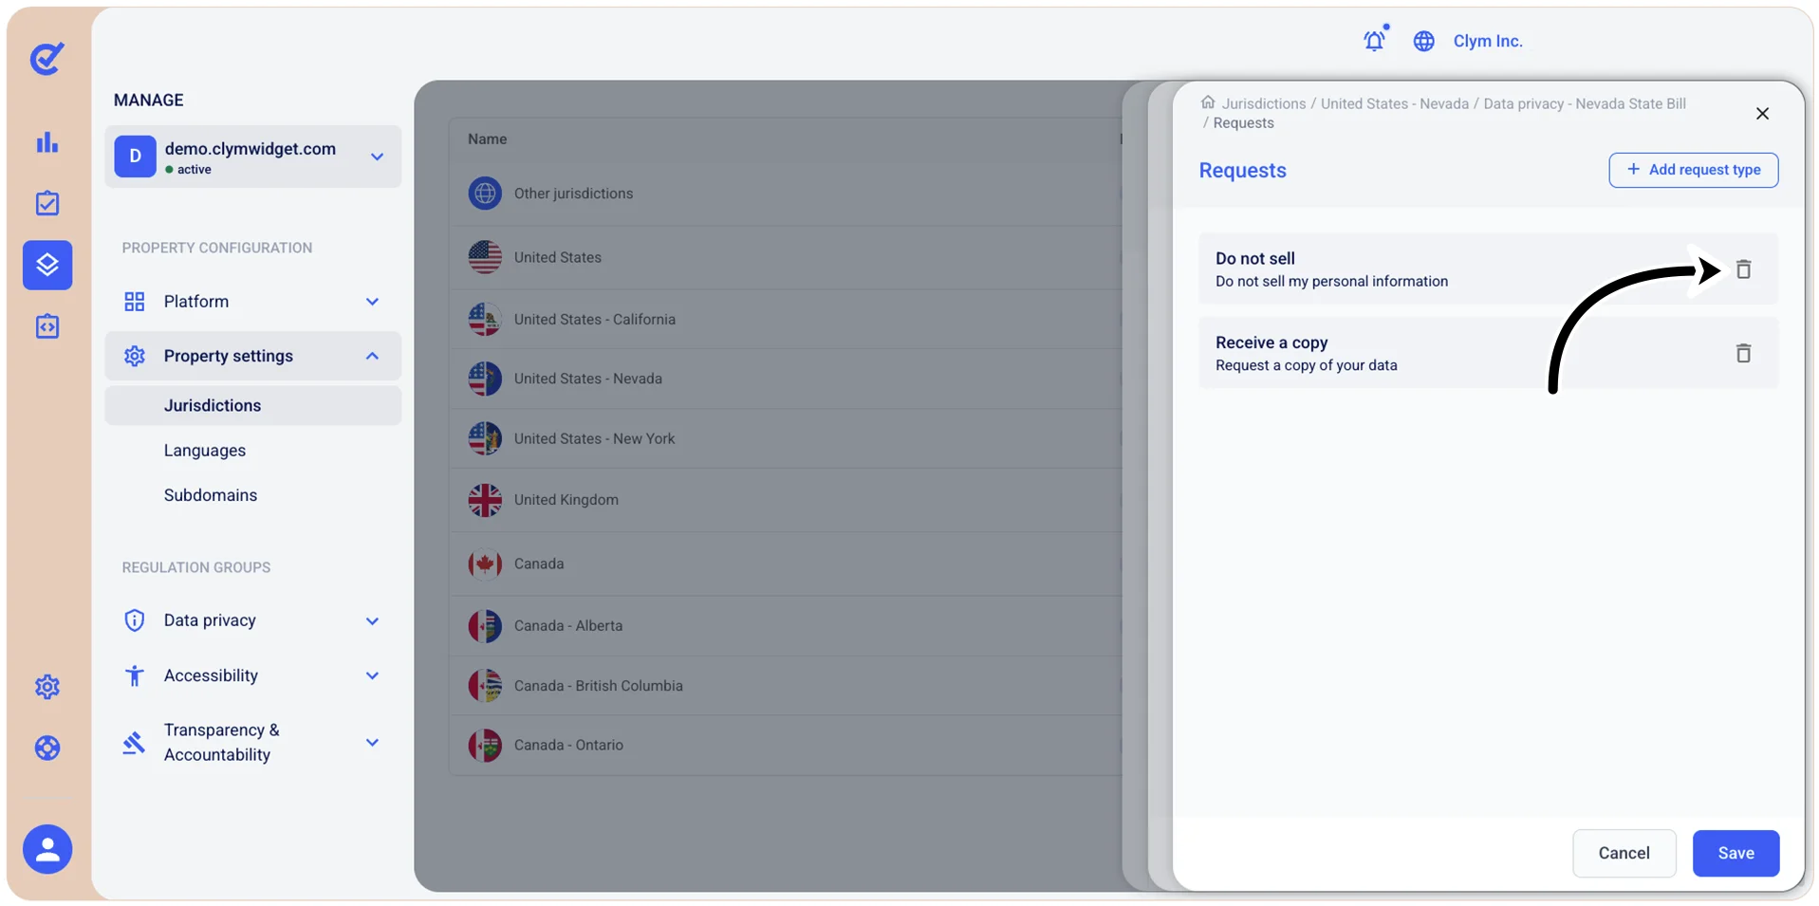Select Subdomains in the sidebar

pos(210,495)
